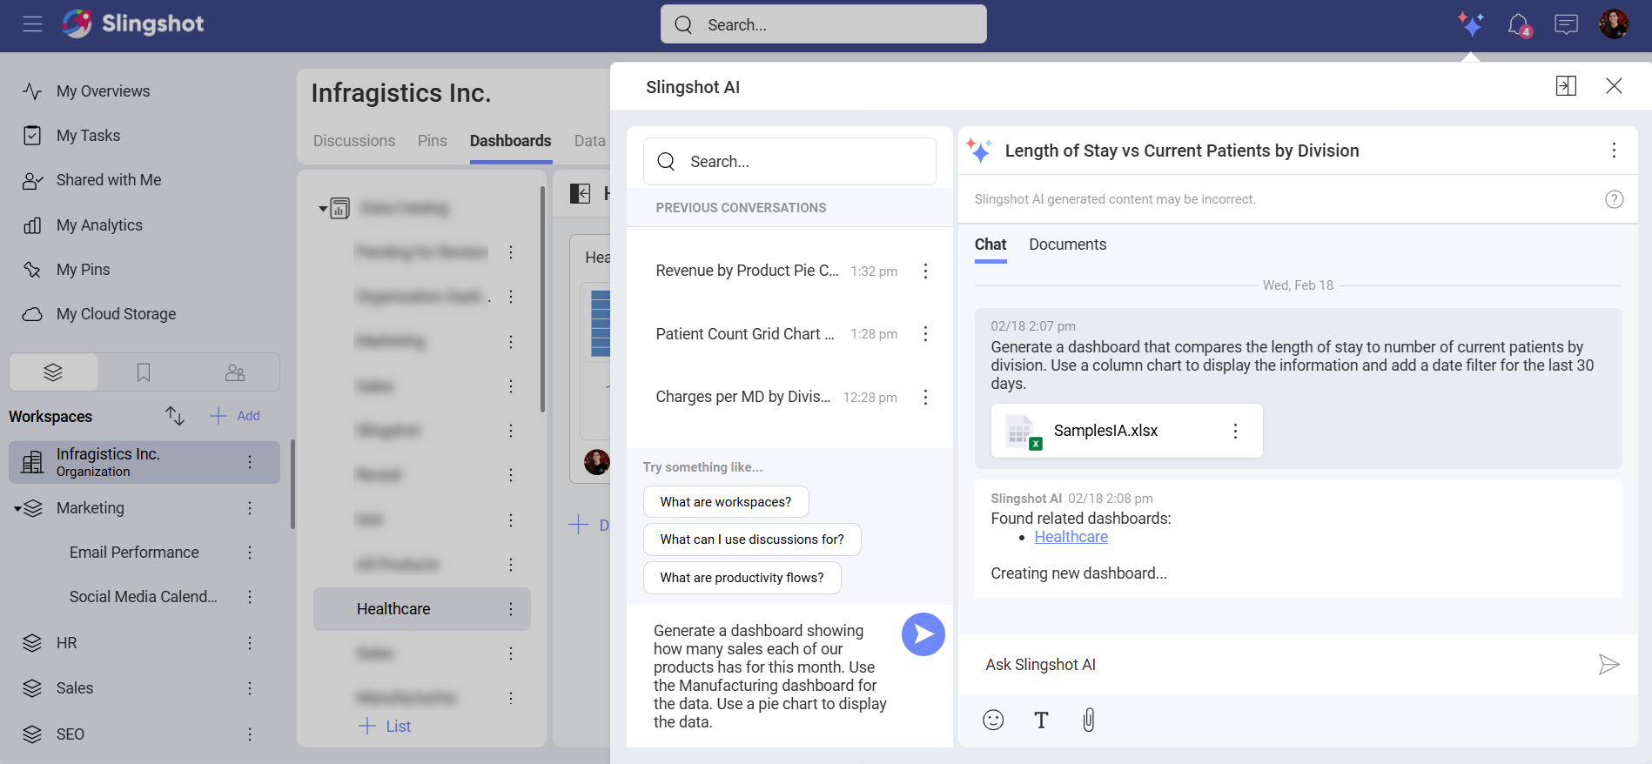Screen dimensions: 1652x764
Task: Select the Dashboards tab
Action: click(511, 141)
